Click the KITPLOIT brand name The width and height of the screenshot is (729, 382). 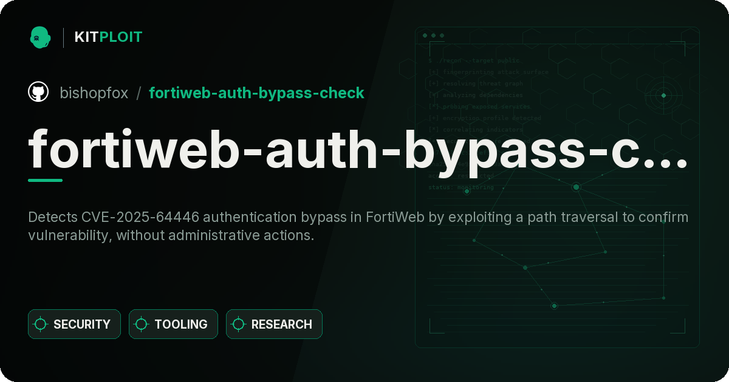click(108, 37)
